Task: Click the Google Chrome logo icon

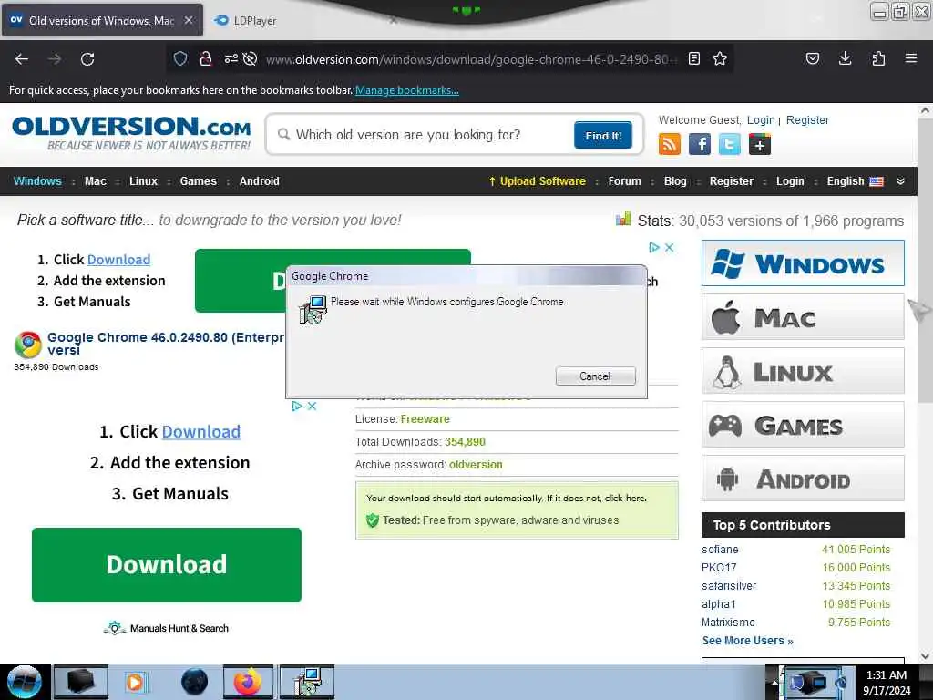Action: pyautogui.click(x=28, y=345)
